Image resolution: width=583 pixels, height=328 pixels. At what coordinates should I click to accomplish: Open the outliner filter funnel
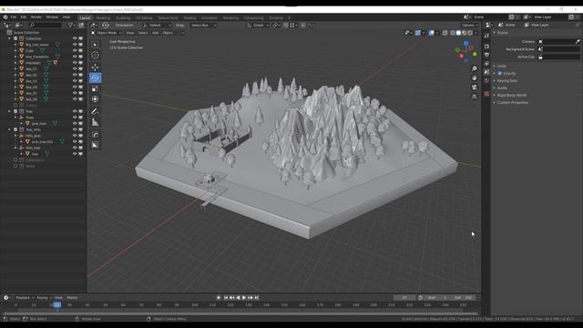(70, 25)
